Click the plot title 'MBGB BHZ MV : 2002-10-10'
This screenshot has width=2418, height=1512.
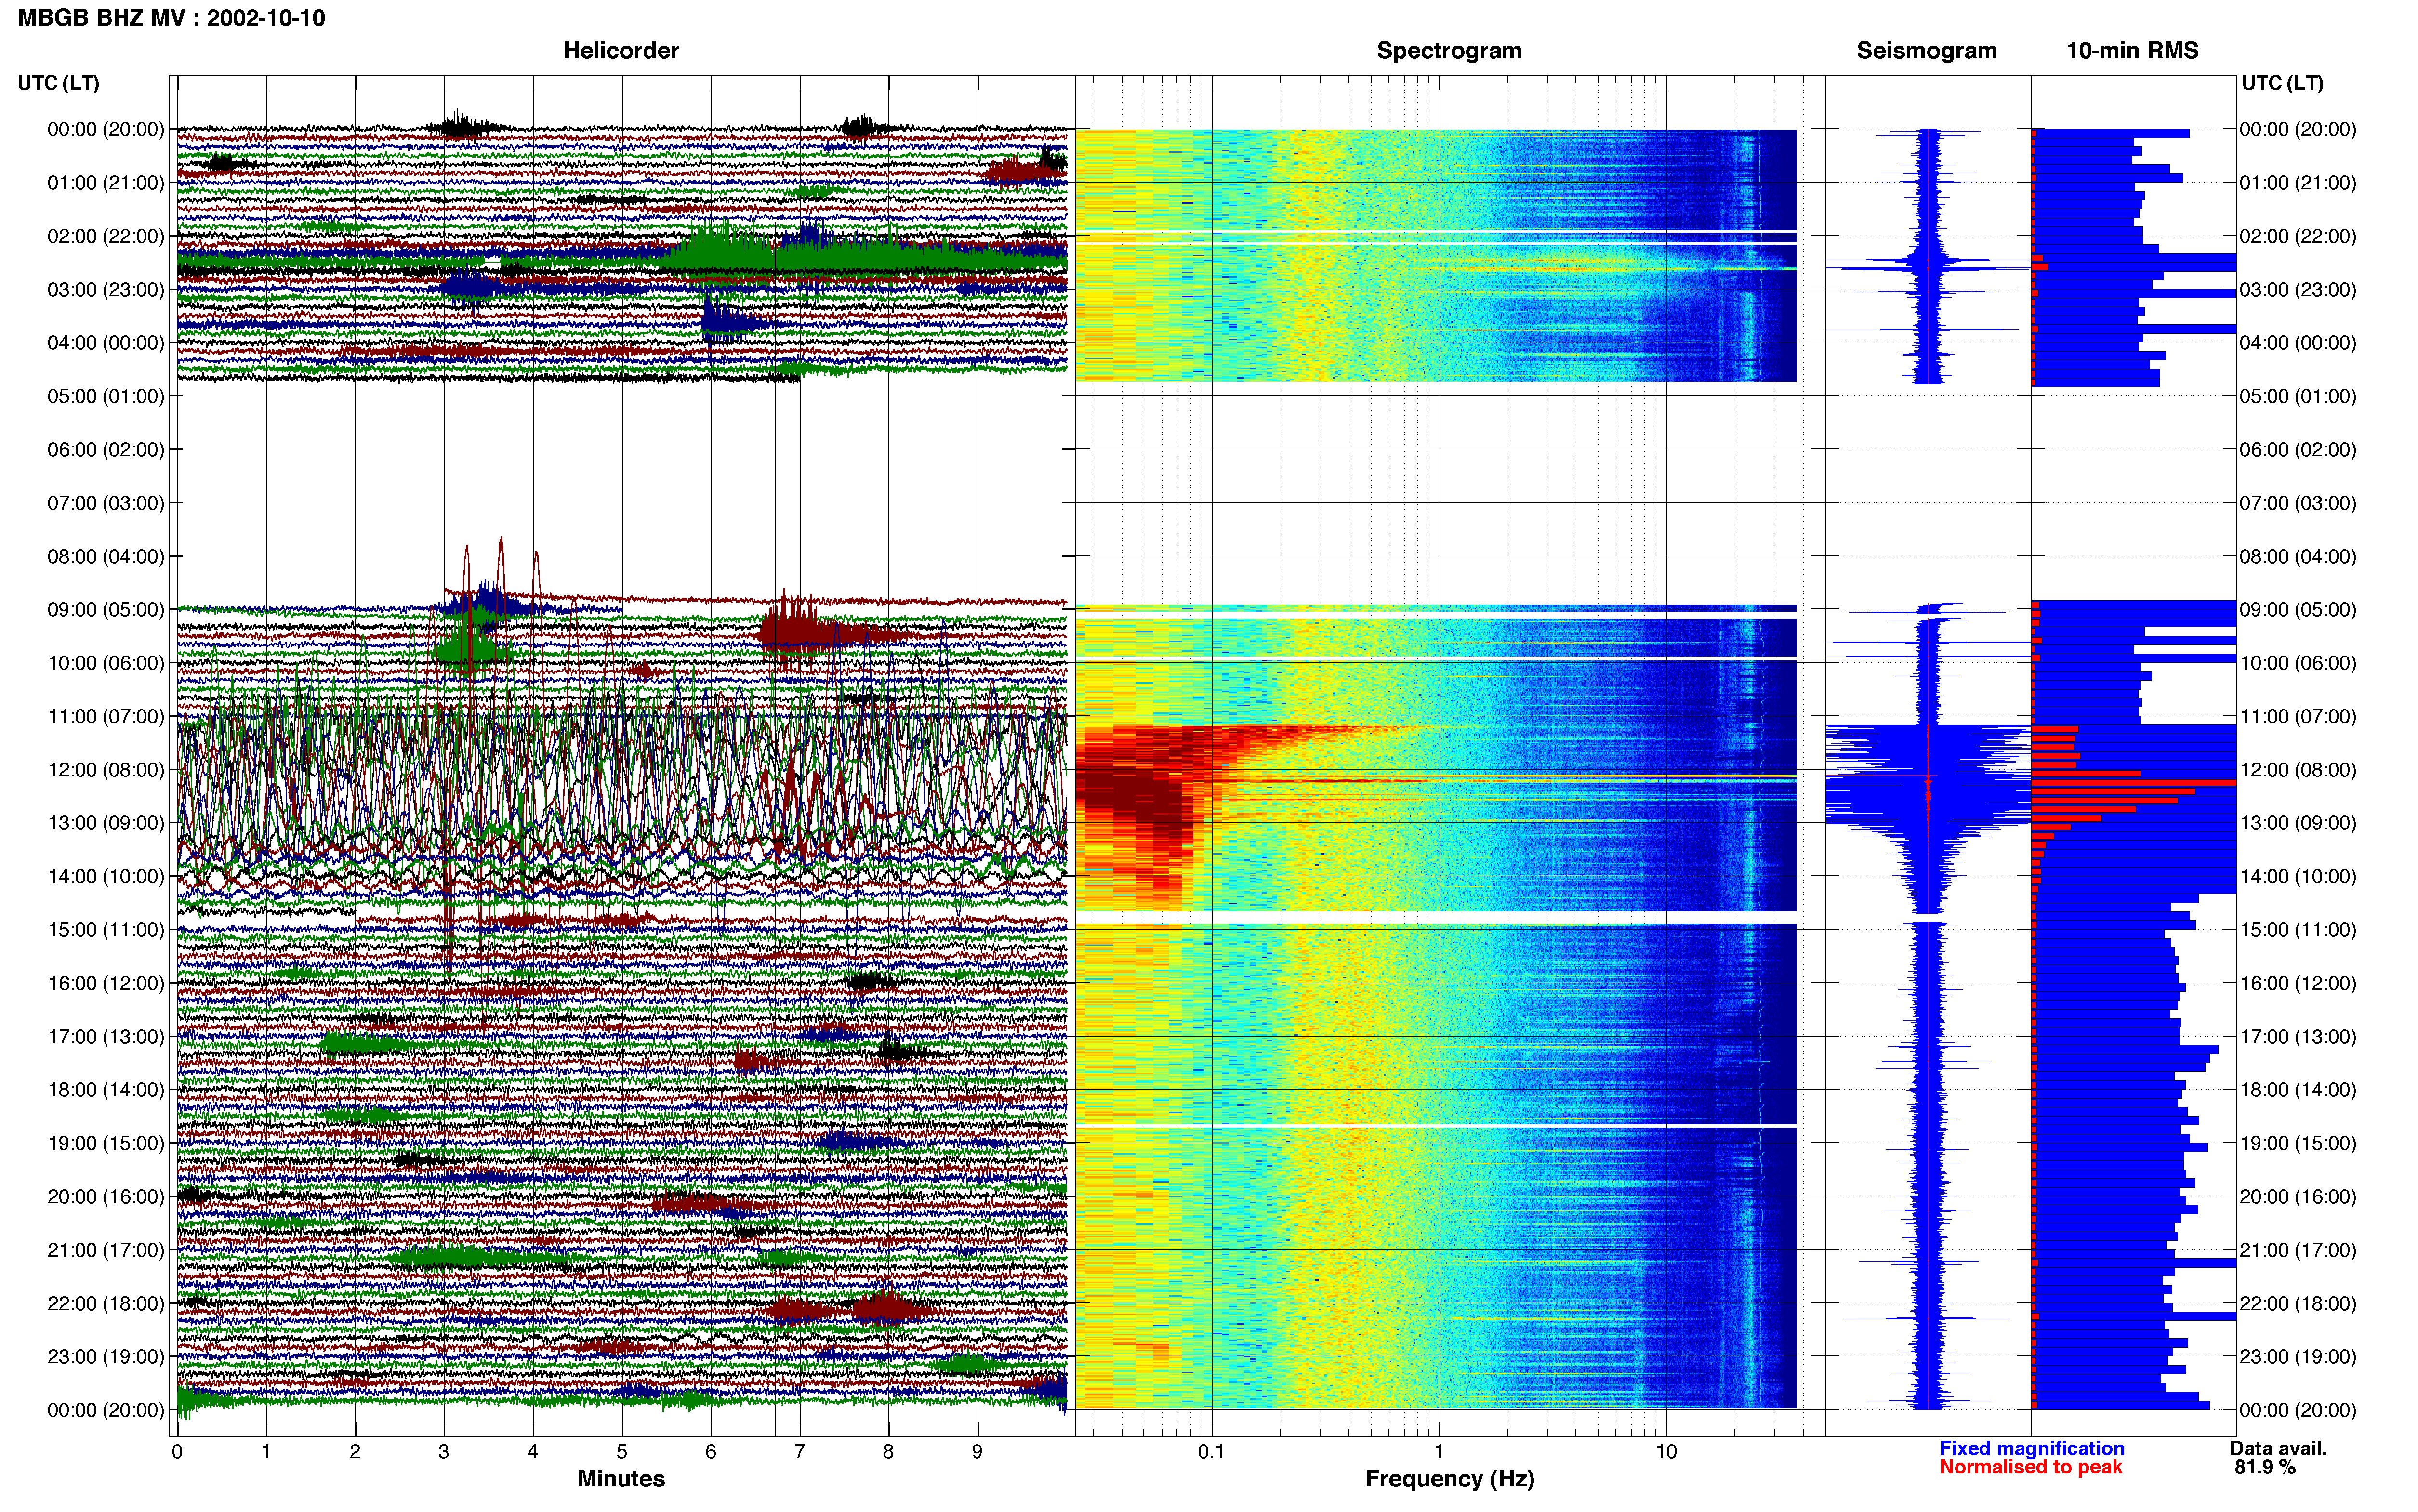tap(171, 18)
